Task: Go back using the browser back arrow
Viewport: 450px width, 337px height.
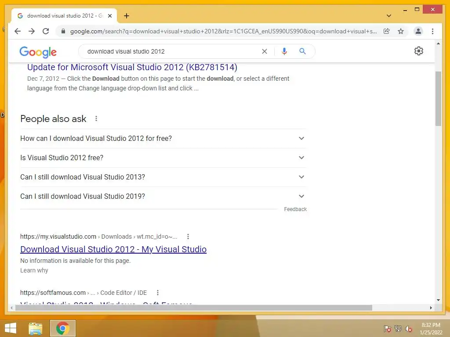Action: pyautogui.click(x=18, y=31)
